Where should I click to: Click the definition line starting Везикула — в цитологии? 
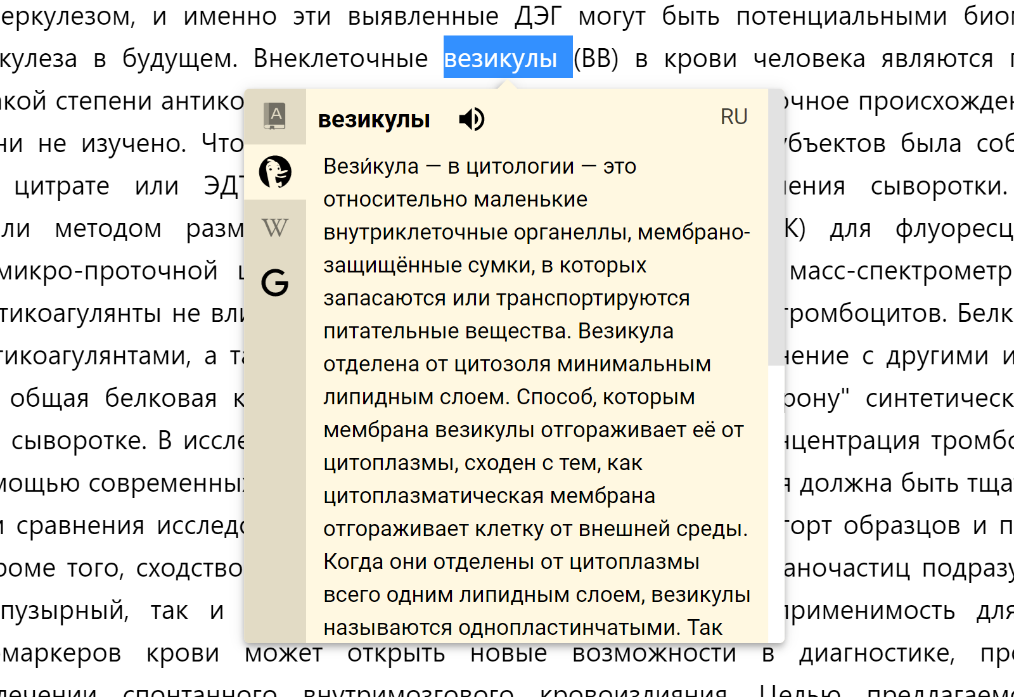(x=480, y=166)
